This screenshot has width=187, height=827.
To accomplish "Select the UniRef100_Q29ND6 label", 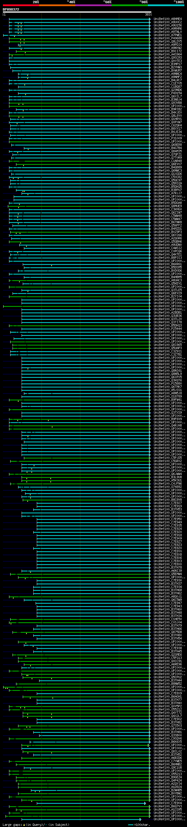I will pos(168,90).
